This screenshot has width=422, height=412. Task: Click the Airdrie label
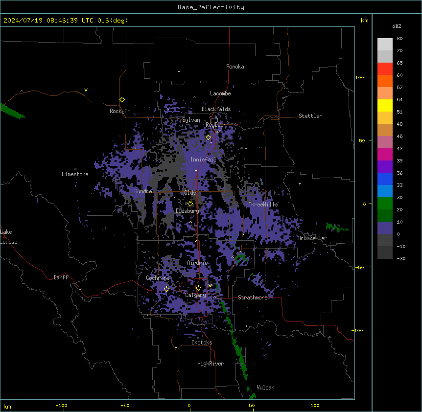tap(198, 263)
